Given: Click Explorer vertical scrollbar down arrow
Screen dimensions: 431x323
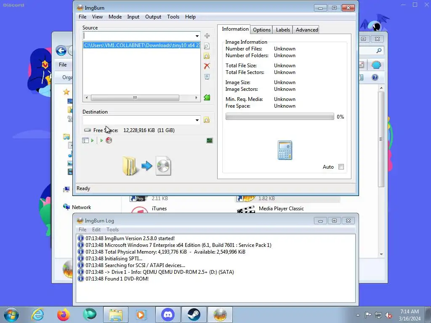Looking at the screenshot, I should point(381,254).
